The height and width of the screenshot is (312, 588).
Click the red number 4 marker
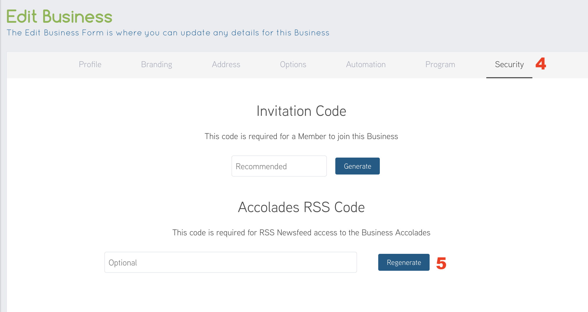[541, 64]
